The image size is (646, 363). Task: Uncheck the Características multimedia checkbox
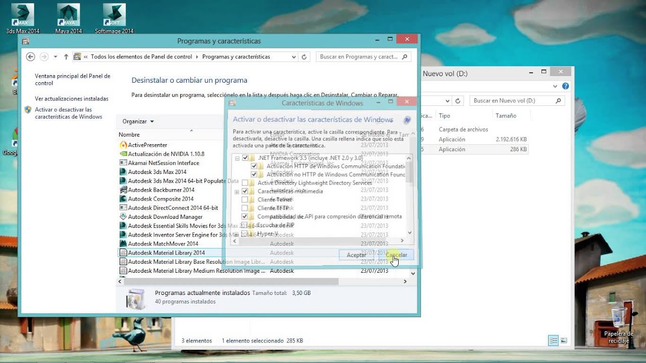(x=245, y=192)
